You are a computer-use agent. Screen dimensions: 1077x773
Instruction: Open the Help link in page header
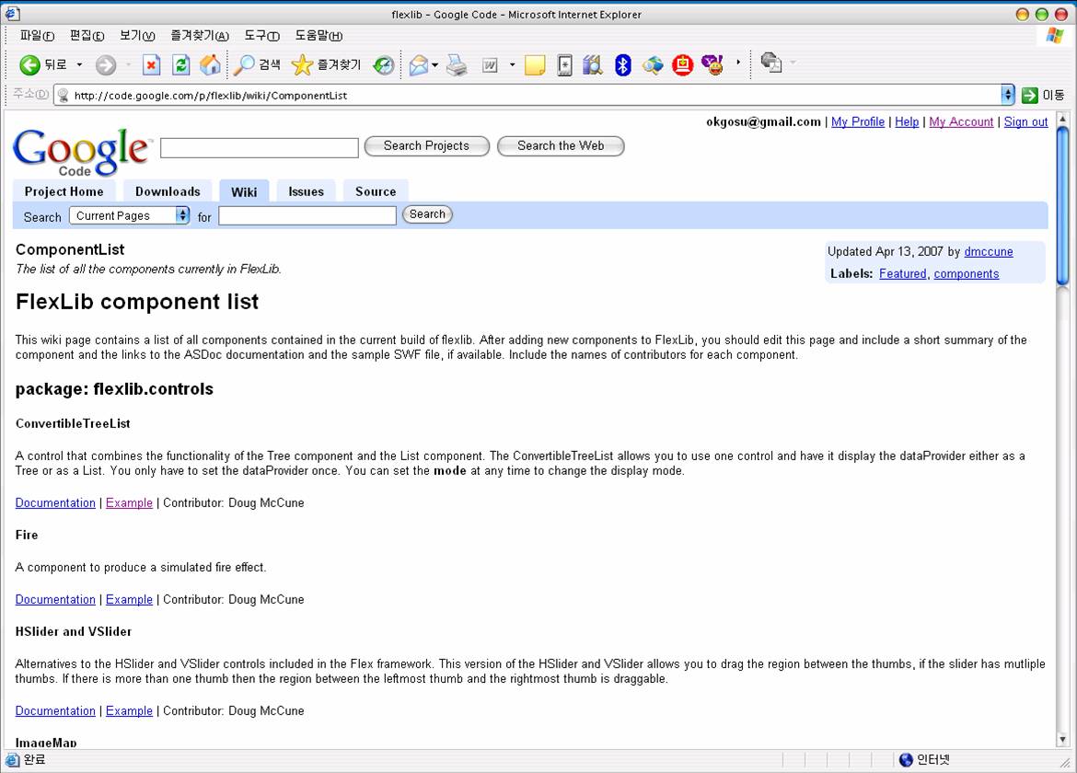pos(907,121)
